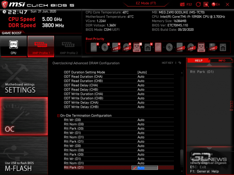
Task: Enable the CPU Game Boost button
Action: (x=13, y=46)
